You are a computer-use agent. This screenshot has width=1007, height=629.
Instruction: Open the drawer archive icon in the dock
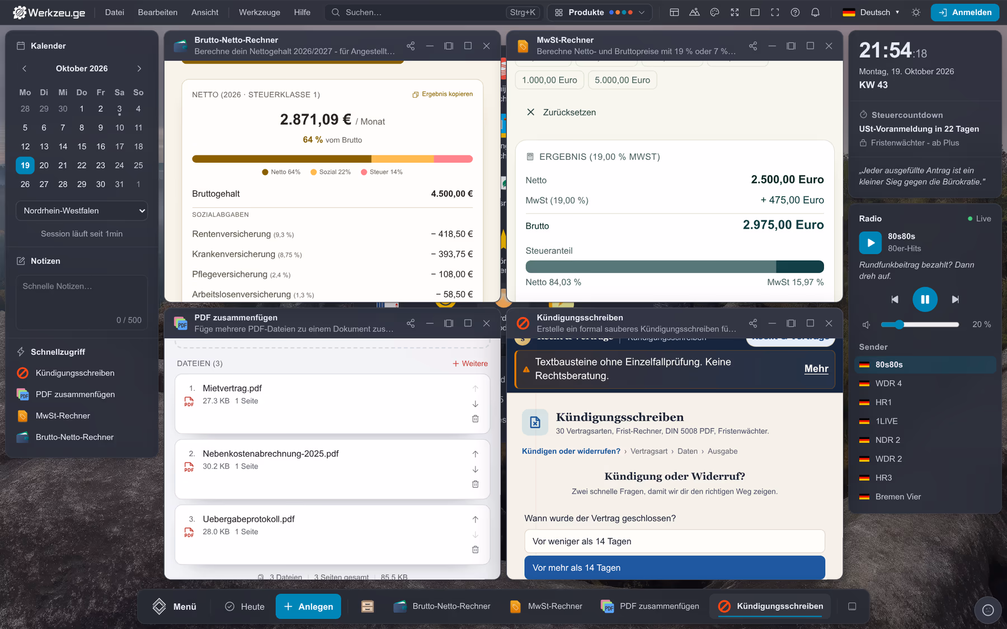point(368,607)
